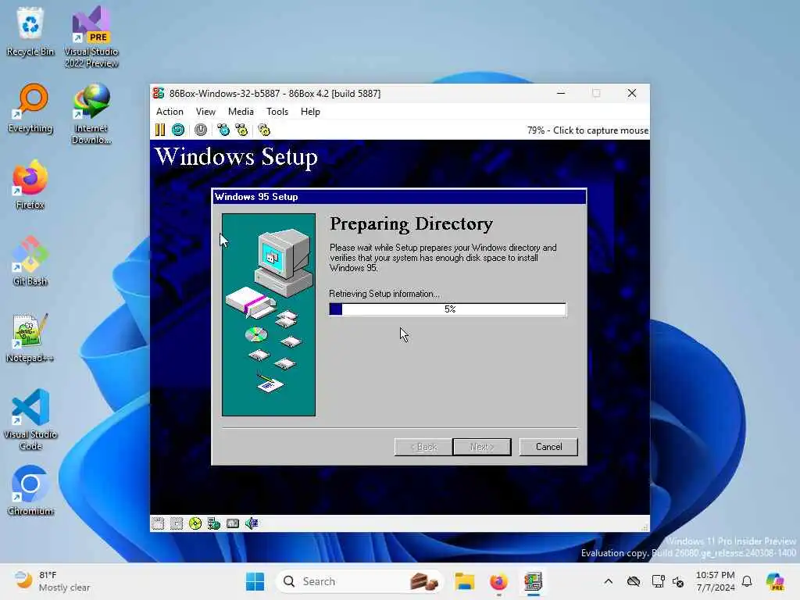Image resolution: width=800 pixels, height=600 pixels.
Task: Click Cancel in Windows 95 Setup
Action: tap(548, 447)
